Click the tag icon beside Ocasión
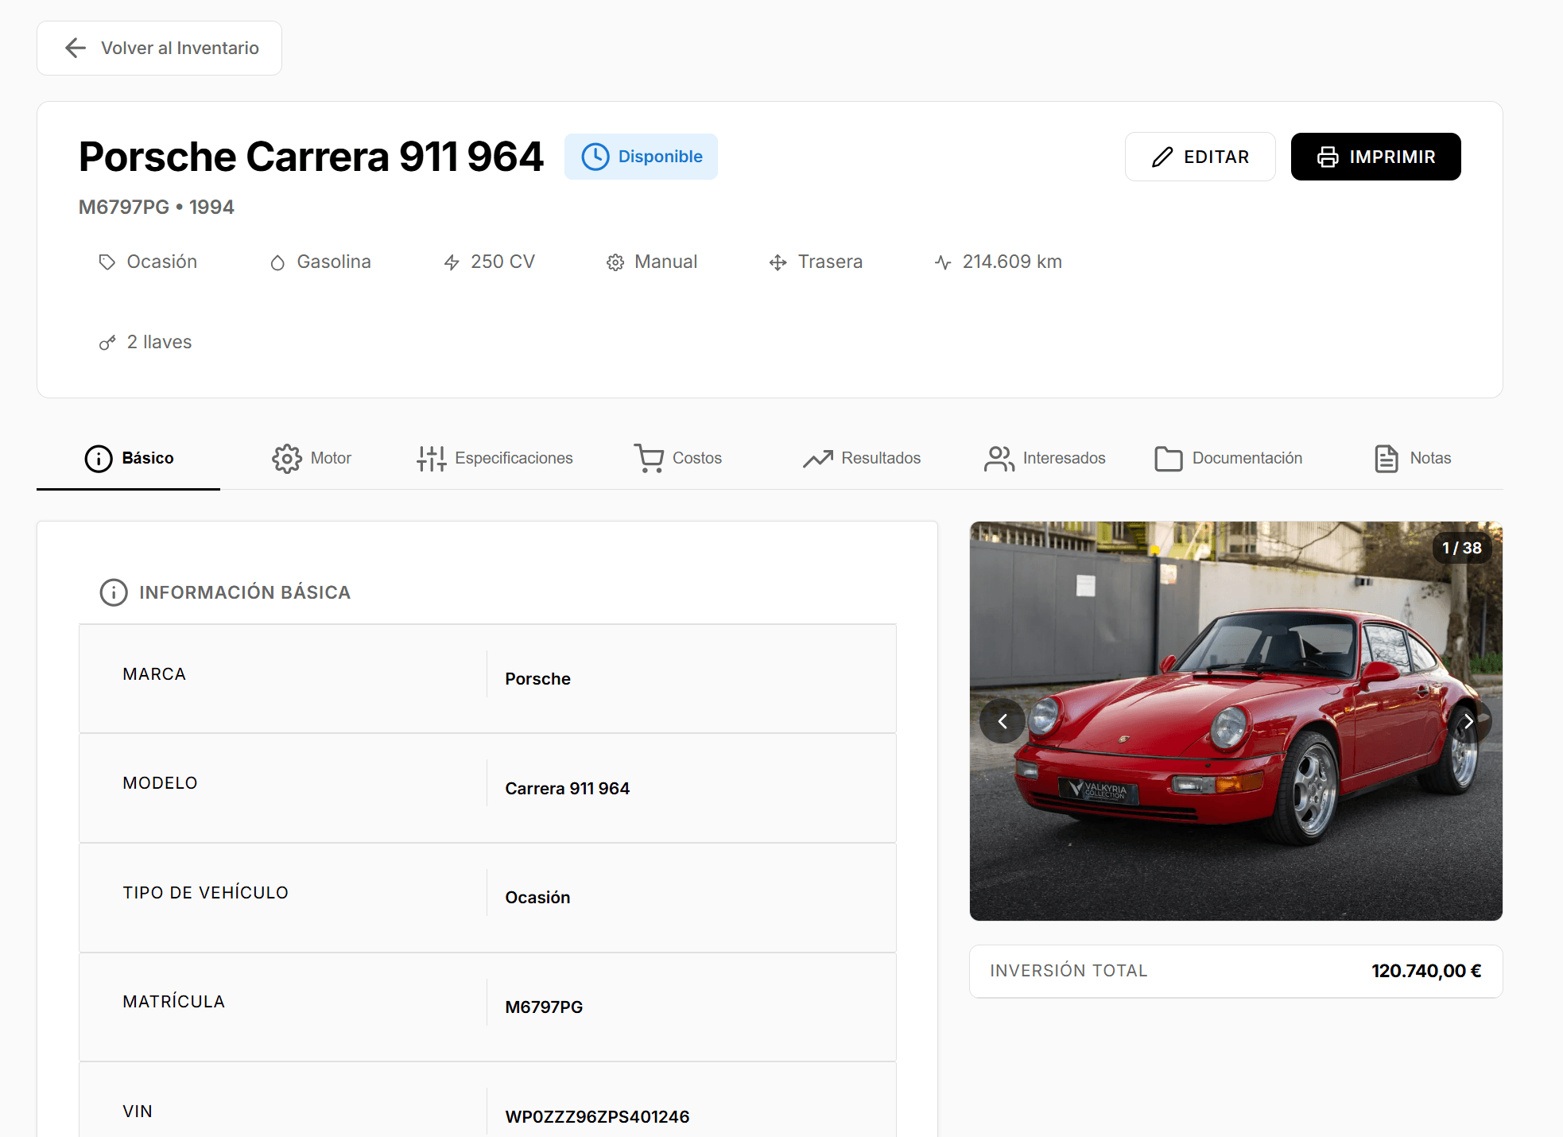1563x1137 pixels. coord(107,262)
